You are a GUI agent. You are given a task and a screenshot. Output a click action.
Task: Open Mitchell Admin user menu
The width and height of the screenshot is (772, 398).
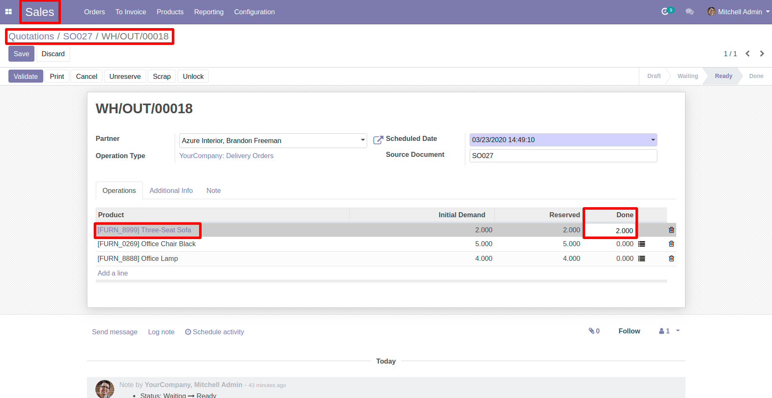[x=738, y=12]
